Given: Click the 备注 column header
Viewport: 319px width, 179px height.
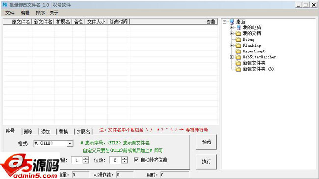Looking at the screenshot, I should 79,22.
